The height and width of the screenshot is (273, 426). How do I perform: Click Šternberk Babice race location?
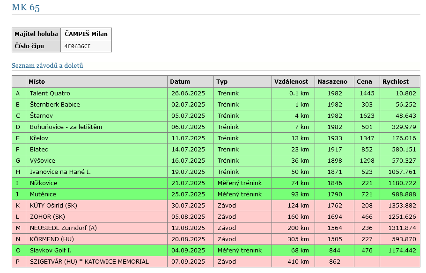[55, 105]
